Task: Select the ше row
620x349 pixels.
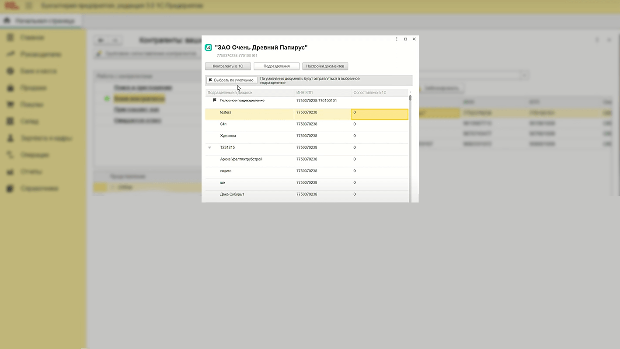Action: click(307, 184)
